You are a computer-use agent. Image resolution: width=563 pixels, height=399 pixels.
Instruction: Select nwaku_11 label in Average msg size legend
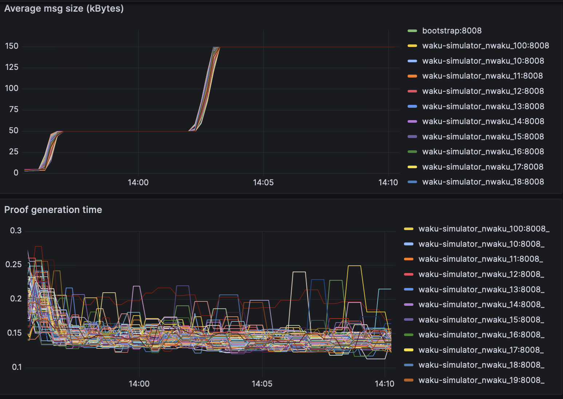pyautogui.click(x=482, y=76)
